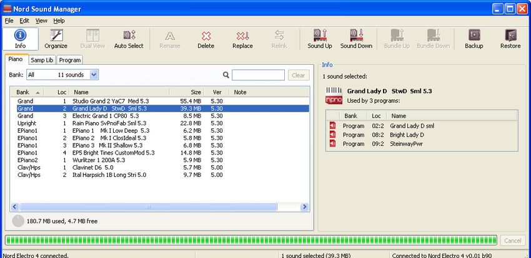Click the piano icon beside Grand Lady D

[334, 95]
